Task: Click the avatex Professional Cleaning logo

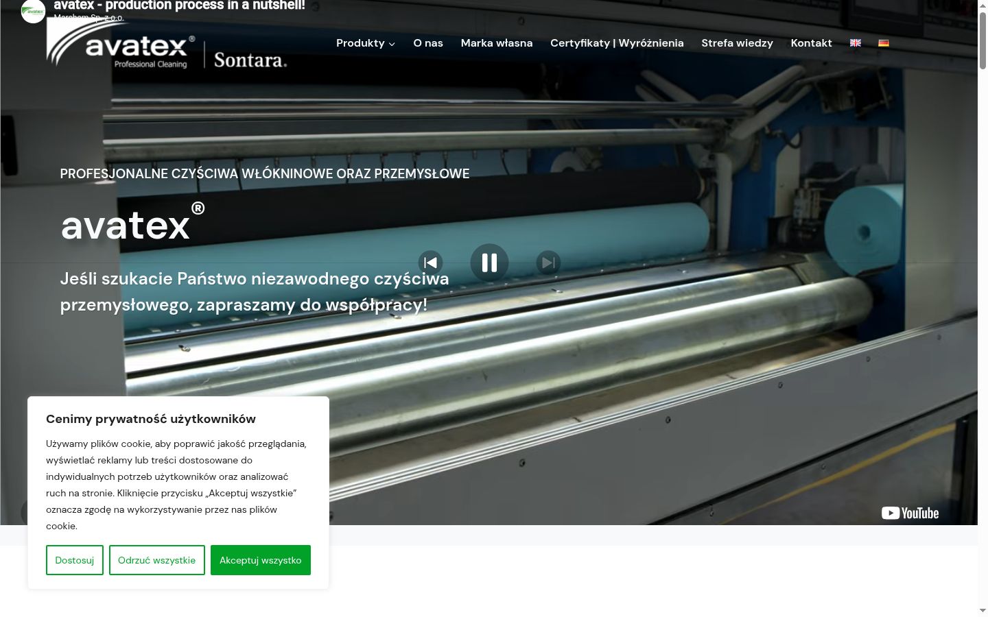Action: (121, 45)
